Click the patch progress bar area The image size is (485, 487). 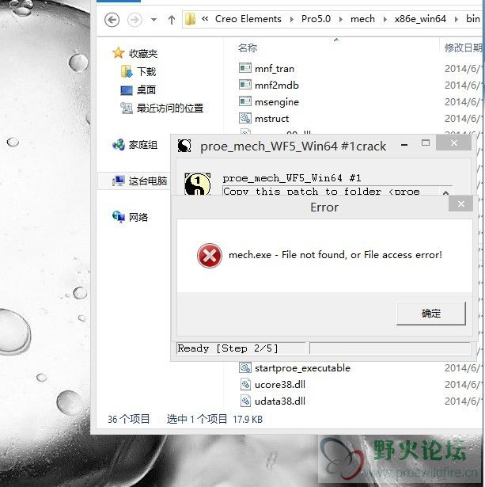pos(390,348)
